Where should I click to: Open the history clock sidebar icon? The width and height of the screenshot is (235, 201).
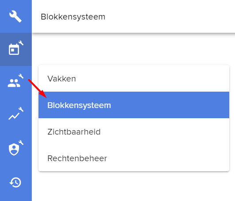point(15,182)
